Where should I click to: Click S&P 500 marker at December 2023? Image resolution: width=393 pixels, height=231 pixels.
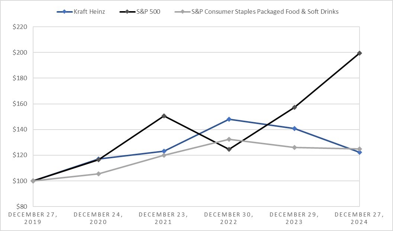294,107
